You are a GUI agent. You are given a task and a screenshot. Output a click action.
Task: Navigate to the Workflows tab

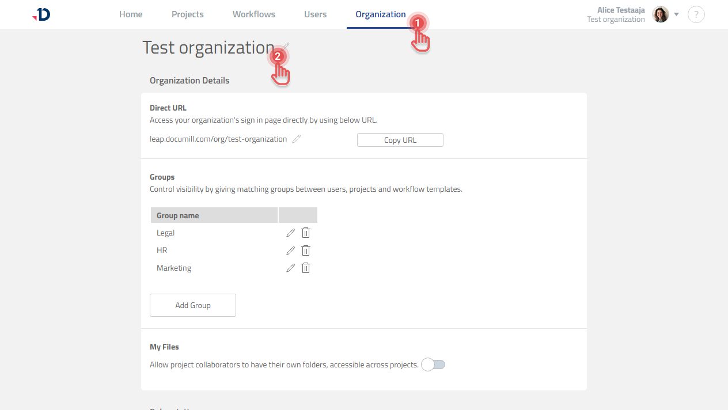[x=253, y=14]
